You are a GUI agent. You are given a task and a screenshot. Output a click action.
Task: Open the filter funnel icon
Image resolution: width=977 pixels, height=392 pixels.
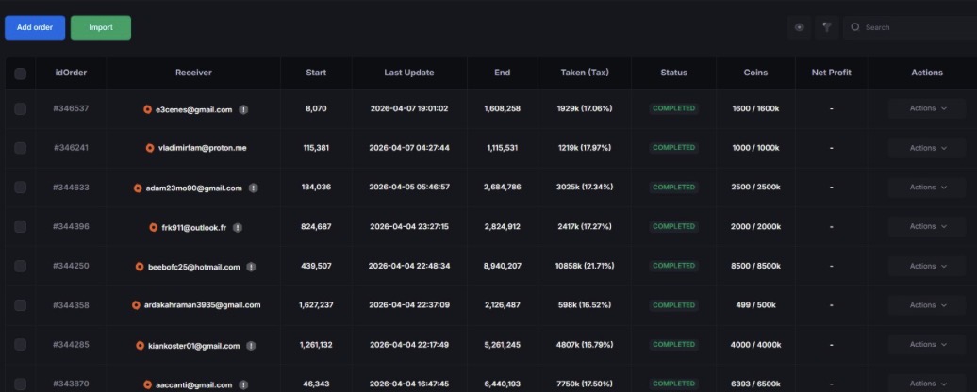tap(827, 27)
